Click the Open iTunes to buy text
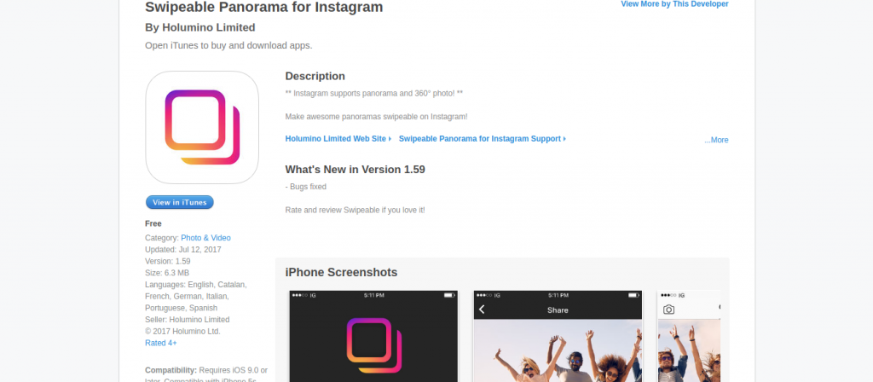This screenshot has height=382, width=873. click(228, 45)
